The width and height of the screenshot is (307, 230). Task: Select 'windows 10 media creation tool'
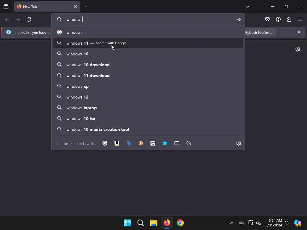[x=148, y=129]
